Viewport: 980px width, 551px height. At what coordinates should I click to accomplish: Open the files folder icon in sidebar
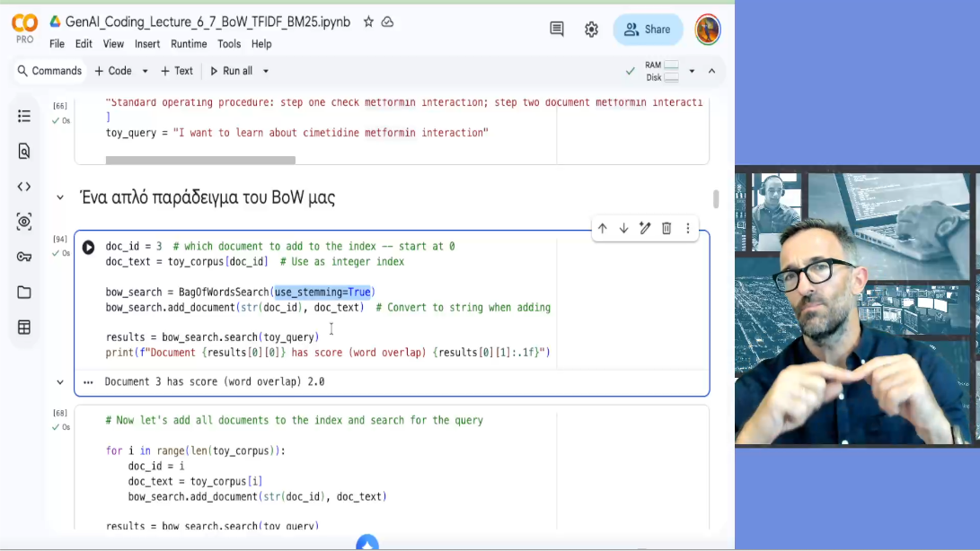[24, 292]
